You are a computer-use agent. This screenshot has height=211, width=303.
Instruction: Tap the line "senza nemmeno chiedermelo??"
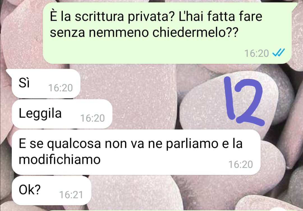pos(144,32)
